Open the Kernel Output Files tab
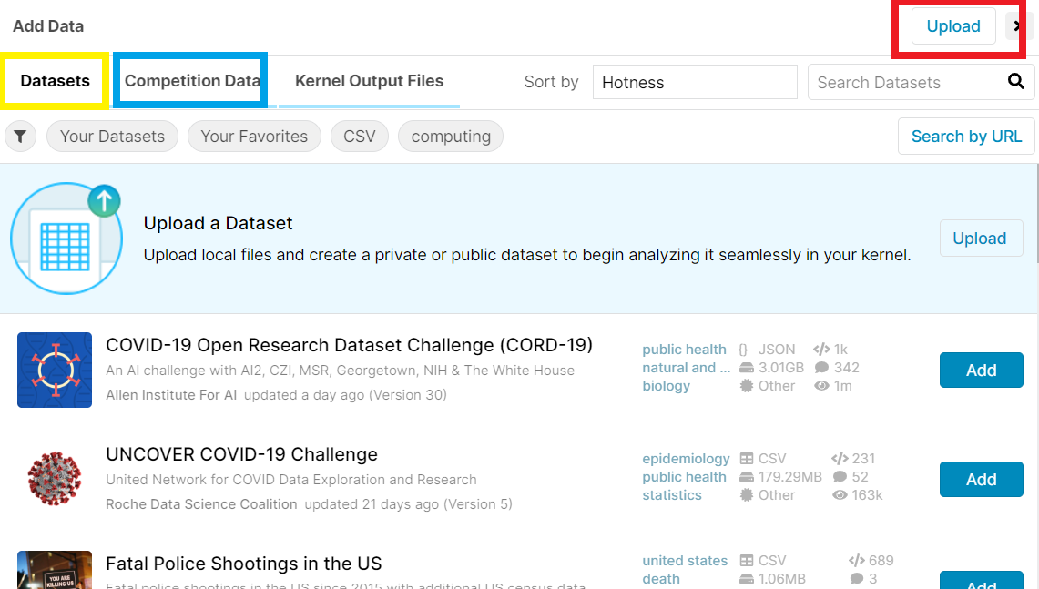 pos(368,80)
